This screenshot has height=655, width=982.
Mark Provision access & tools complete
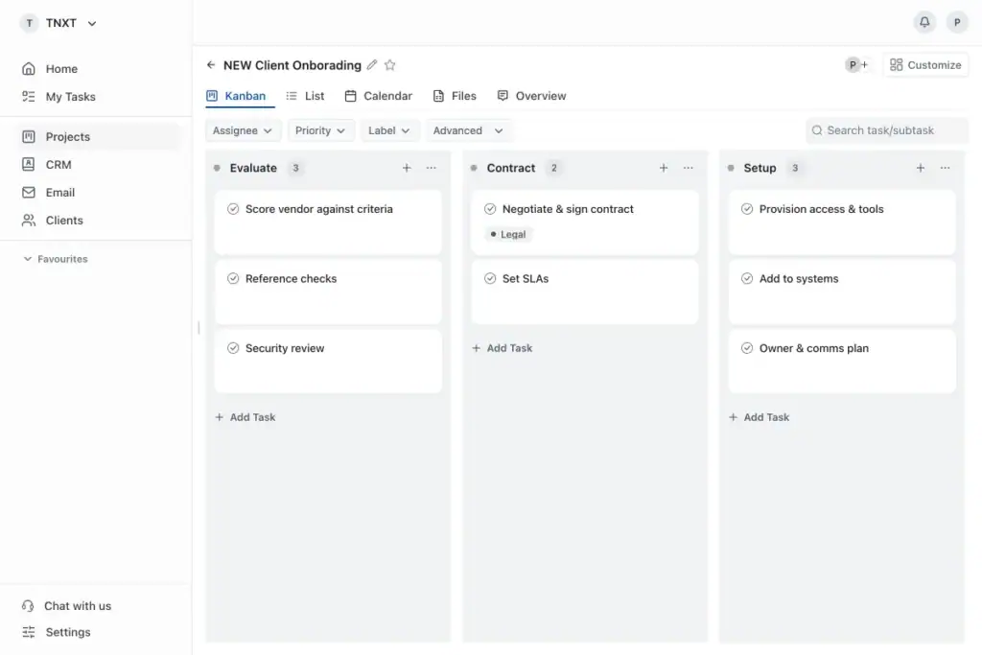[x=746, y=209]
